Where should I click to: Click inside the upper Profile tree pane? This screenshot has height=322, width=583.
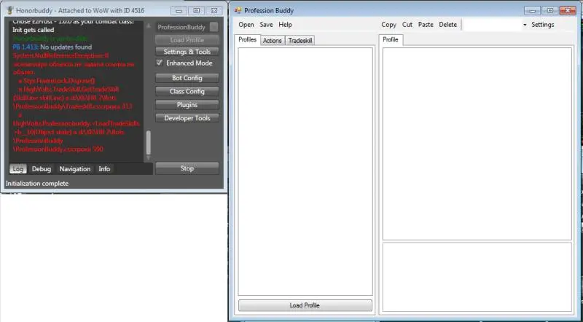point(477,144)
